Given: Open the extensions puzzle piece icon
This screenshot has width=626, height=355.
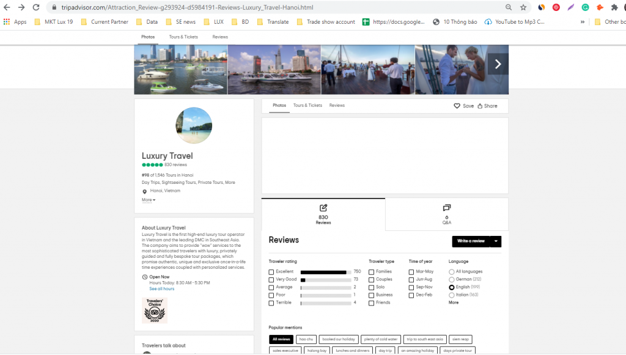Looking at the screenshot, I should (x=614, y=7).
